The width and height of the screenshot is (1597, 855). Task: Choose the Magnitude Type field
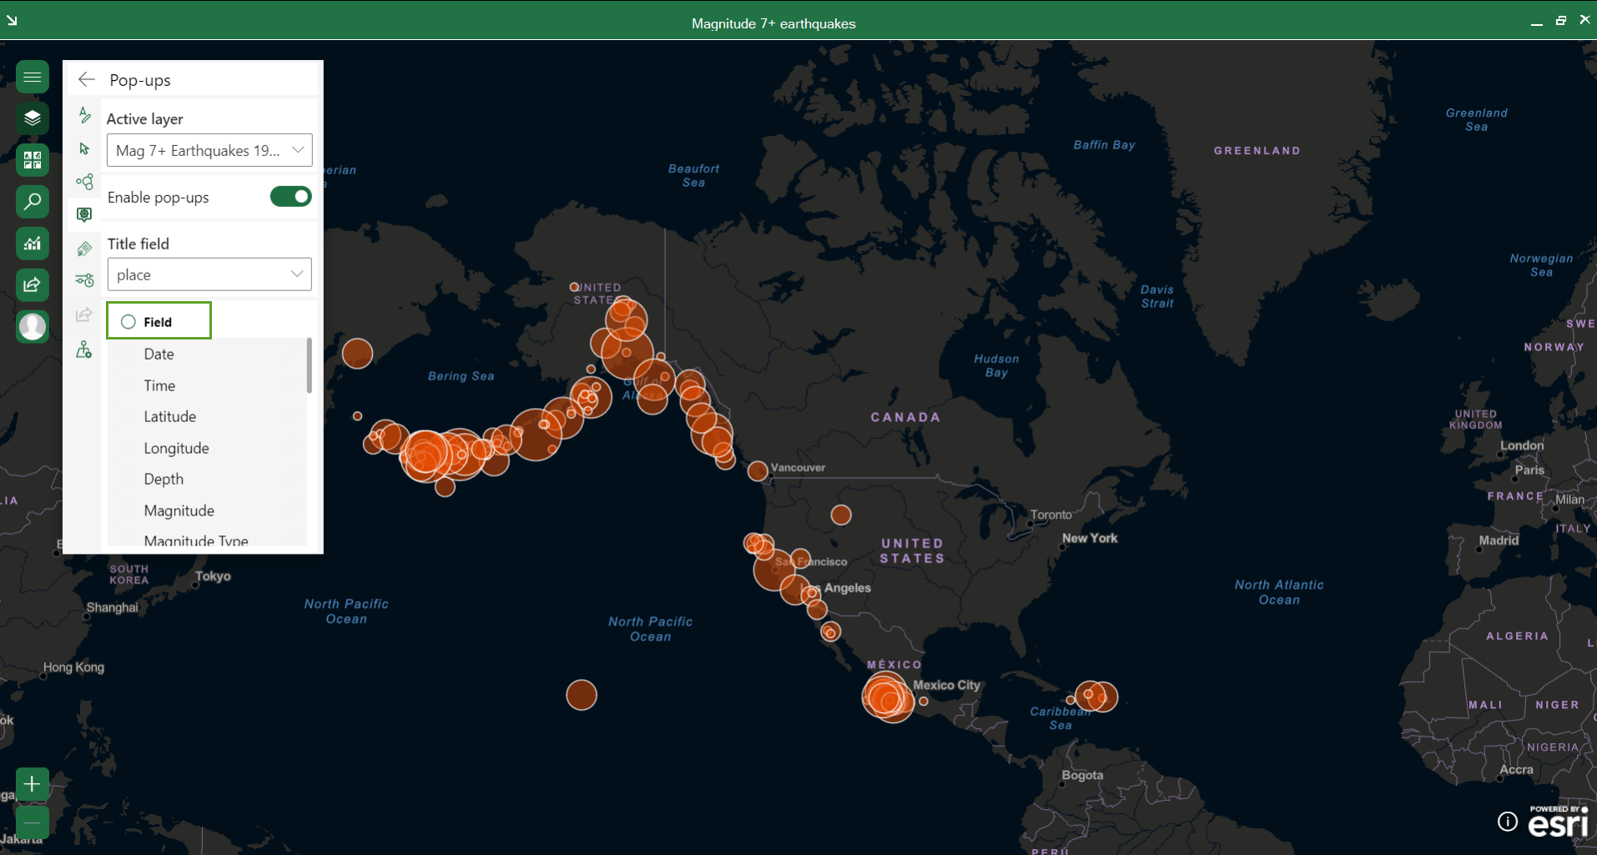click(196, 541)
